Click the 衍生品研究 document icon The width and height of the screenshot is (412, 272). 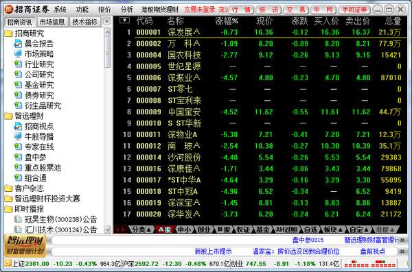coord(18,106)
